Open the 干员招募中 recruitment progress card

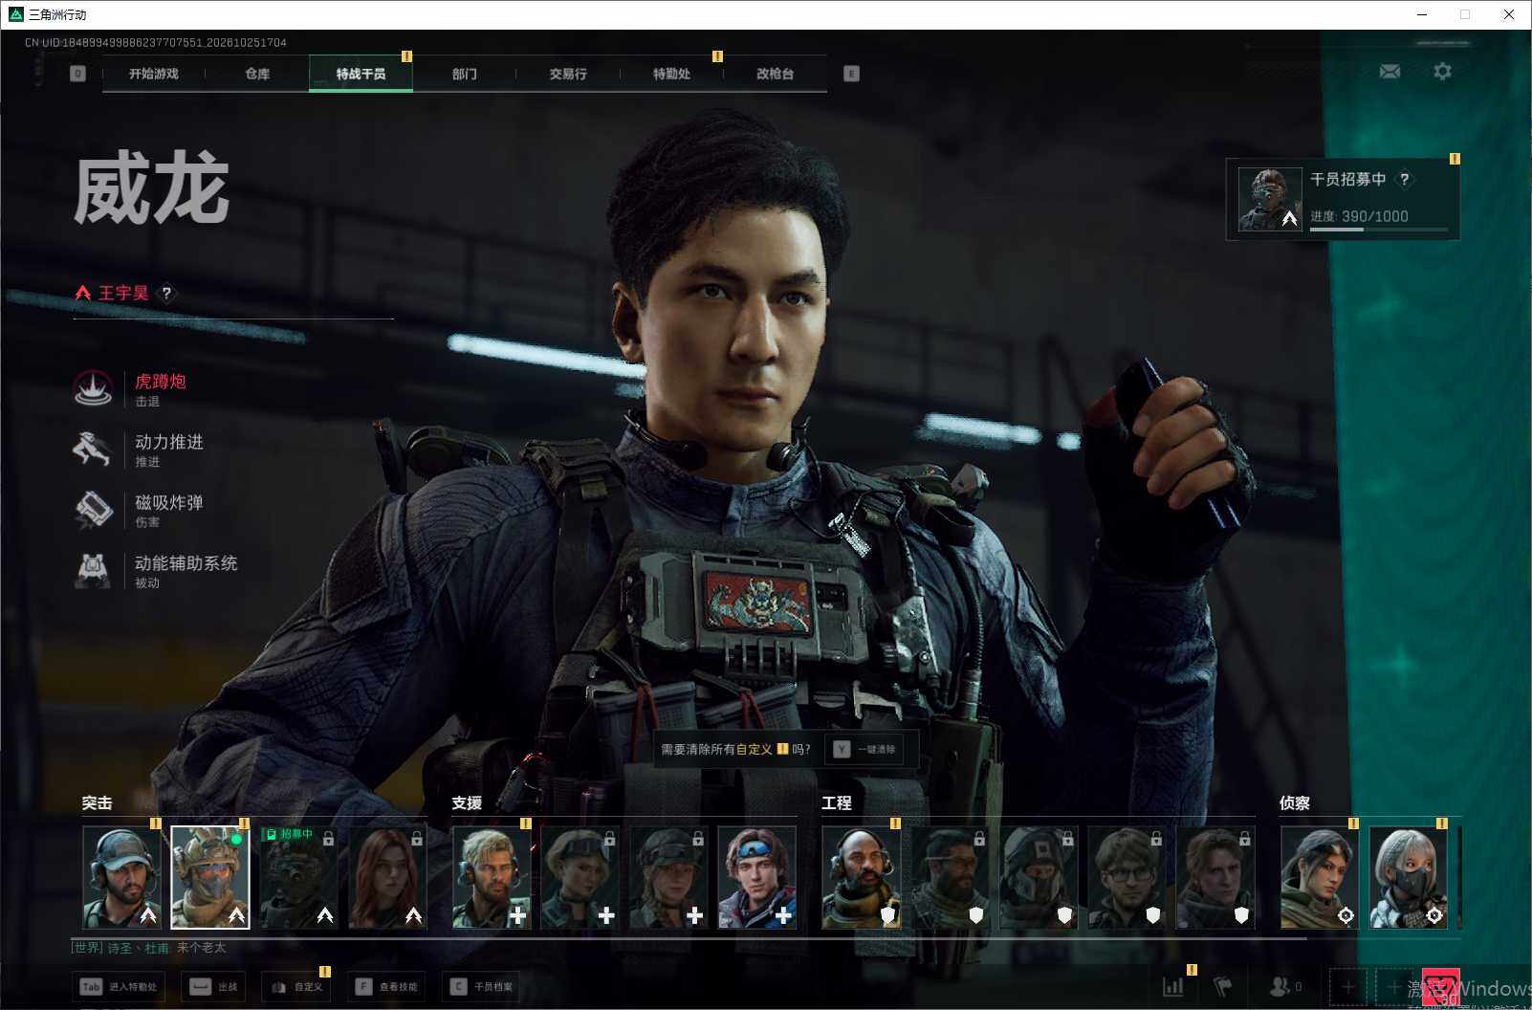click(x=1343, y=199)
